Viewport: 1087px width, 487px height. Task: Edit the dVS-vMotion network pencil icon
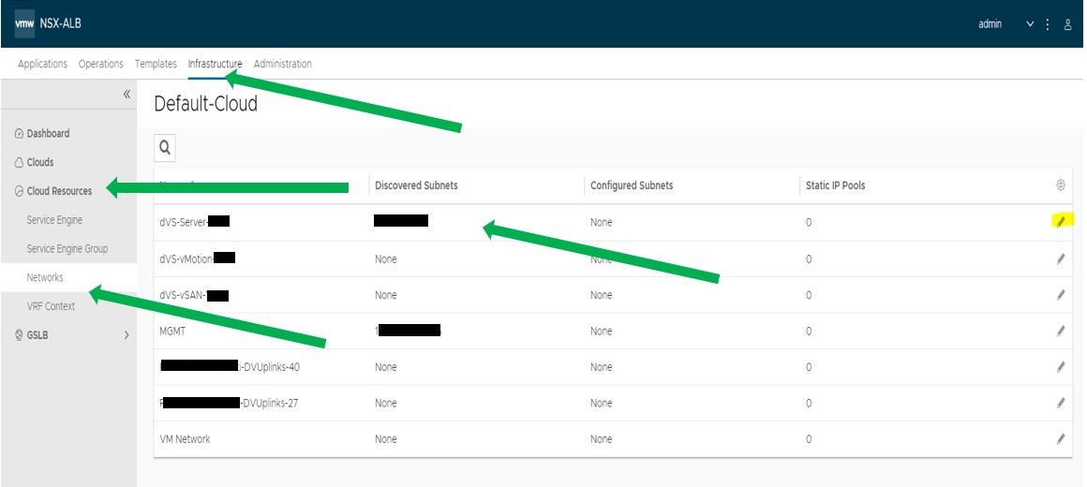point(1061,259)
